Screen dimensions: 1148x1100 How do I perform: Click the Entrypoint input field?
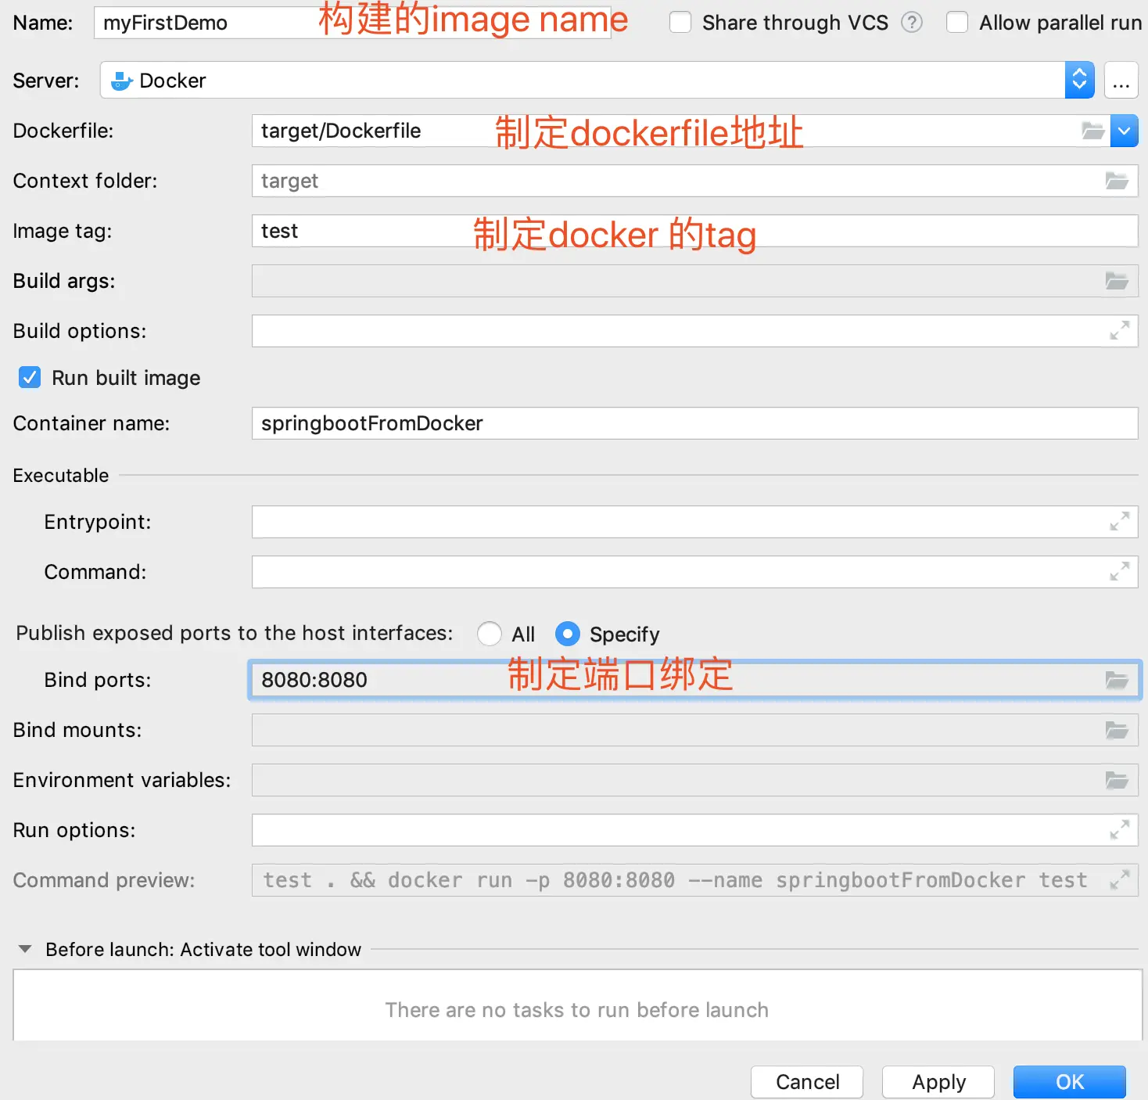click(x=694, y=522)
